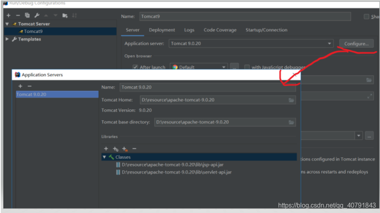
Task: Click Configure... button
Action: click(356, 44)
